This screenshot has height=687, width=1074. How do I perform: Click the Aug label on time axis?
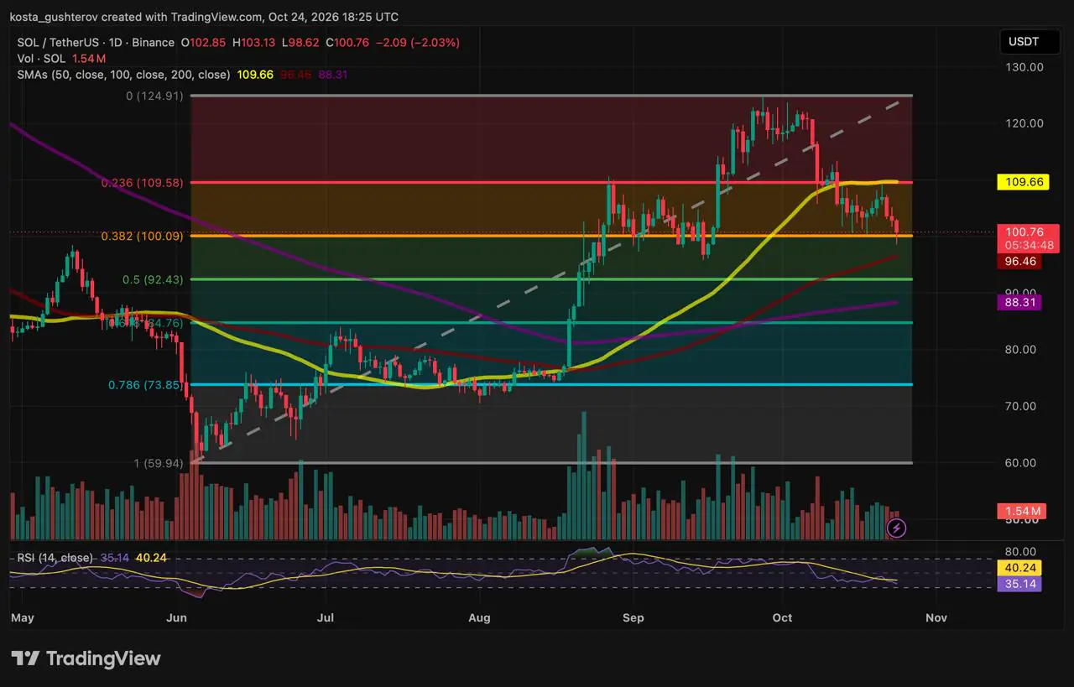click(x=479, y=617)
